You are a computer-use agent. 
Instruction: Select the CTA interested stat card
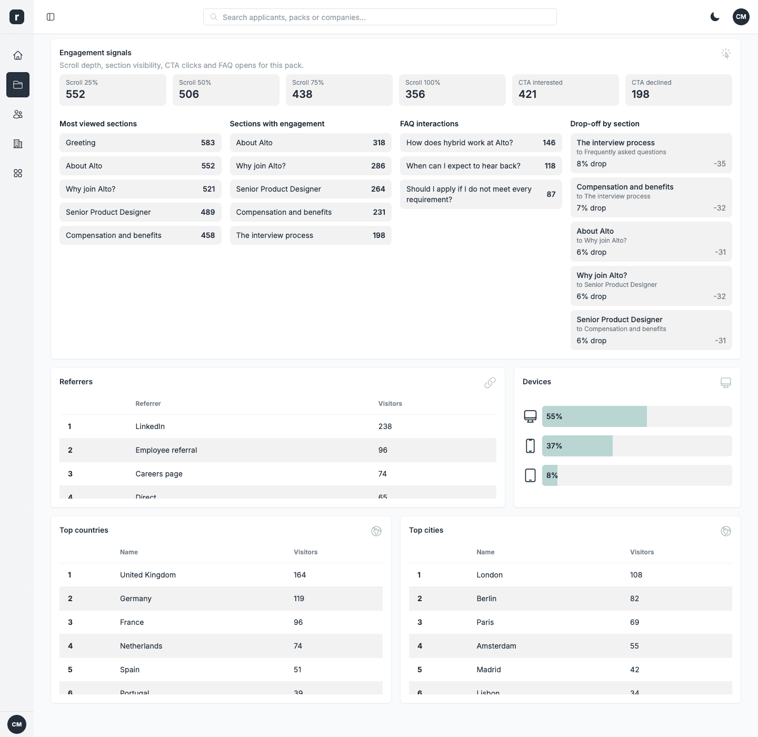click(565, 90)
